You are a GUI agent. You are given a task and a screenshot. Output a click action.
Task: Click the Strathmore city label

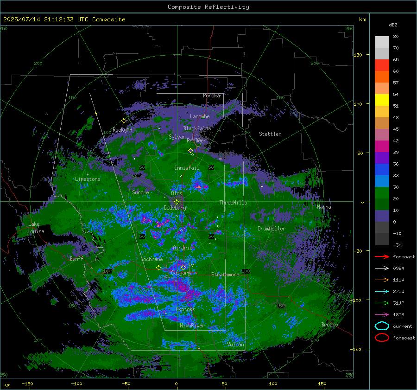coord(225,275)
